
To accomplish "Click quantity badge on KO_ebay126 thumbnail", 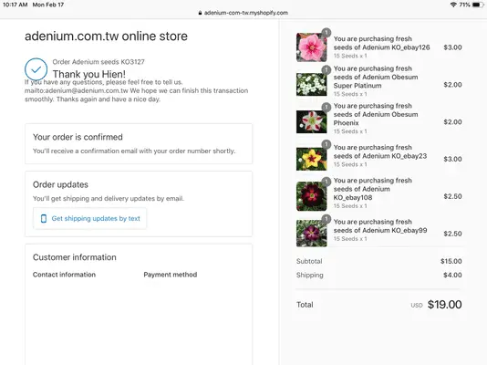I will click(326, 33).
